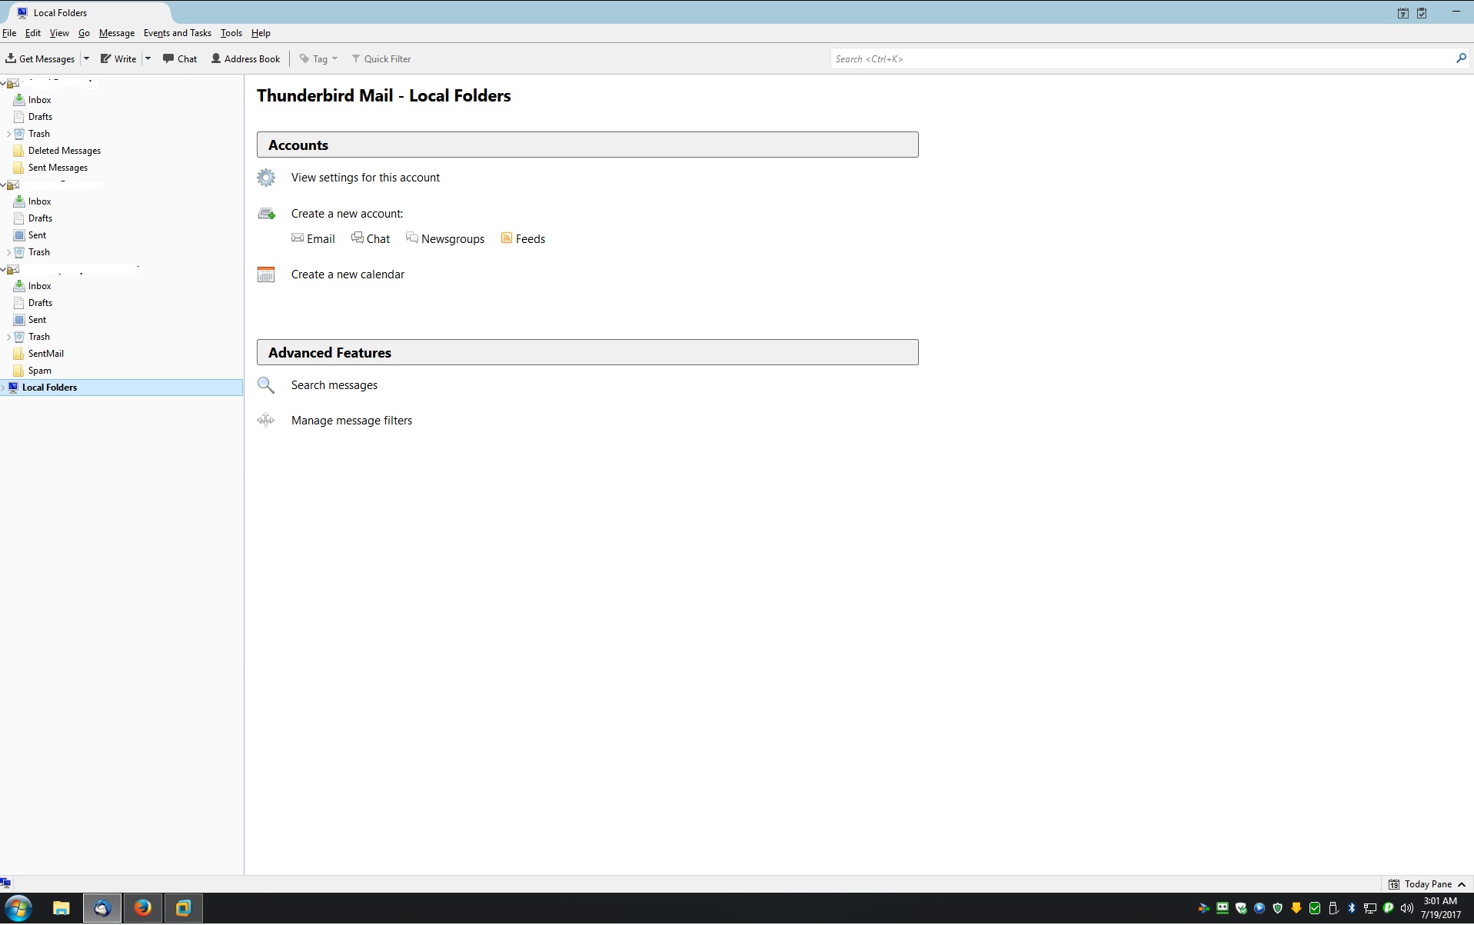
Task: Expand the Write button dropdown arrow
Action: click(148, 58)
